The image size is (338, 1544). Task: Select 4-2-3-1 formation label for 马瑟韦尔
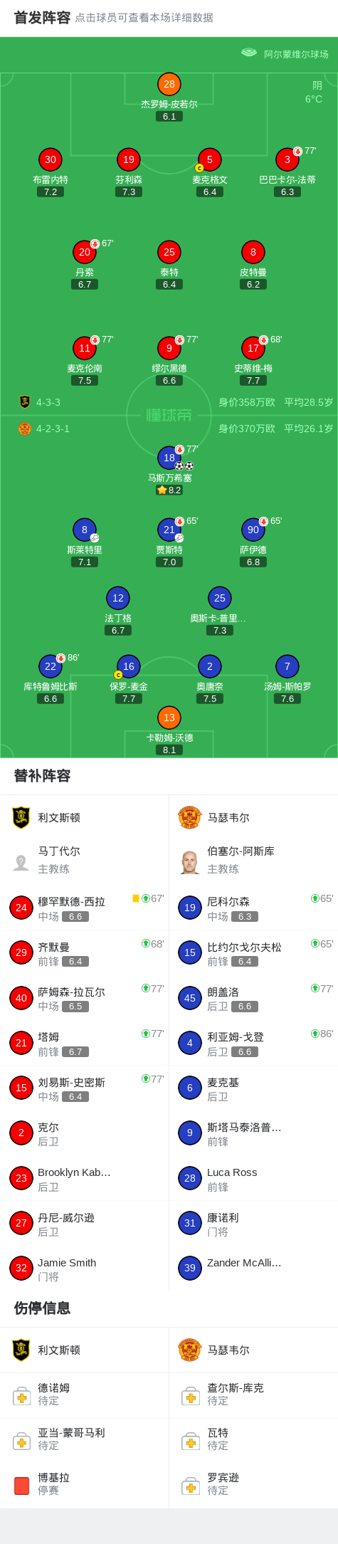[53, 429]
